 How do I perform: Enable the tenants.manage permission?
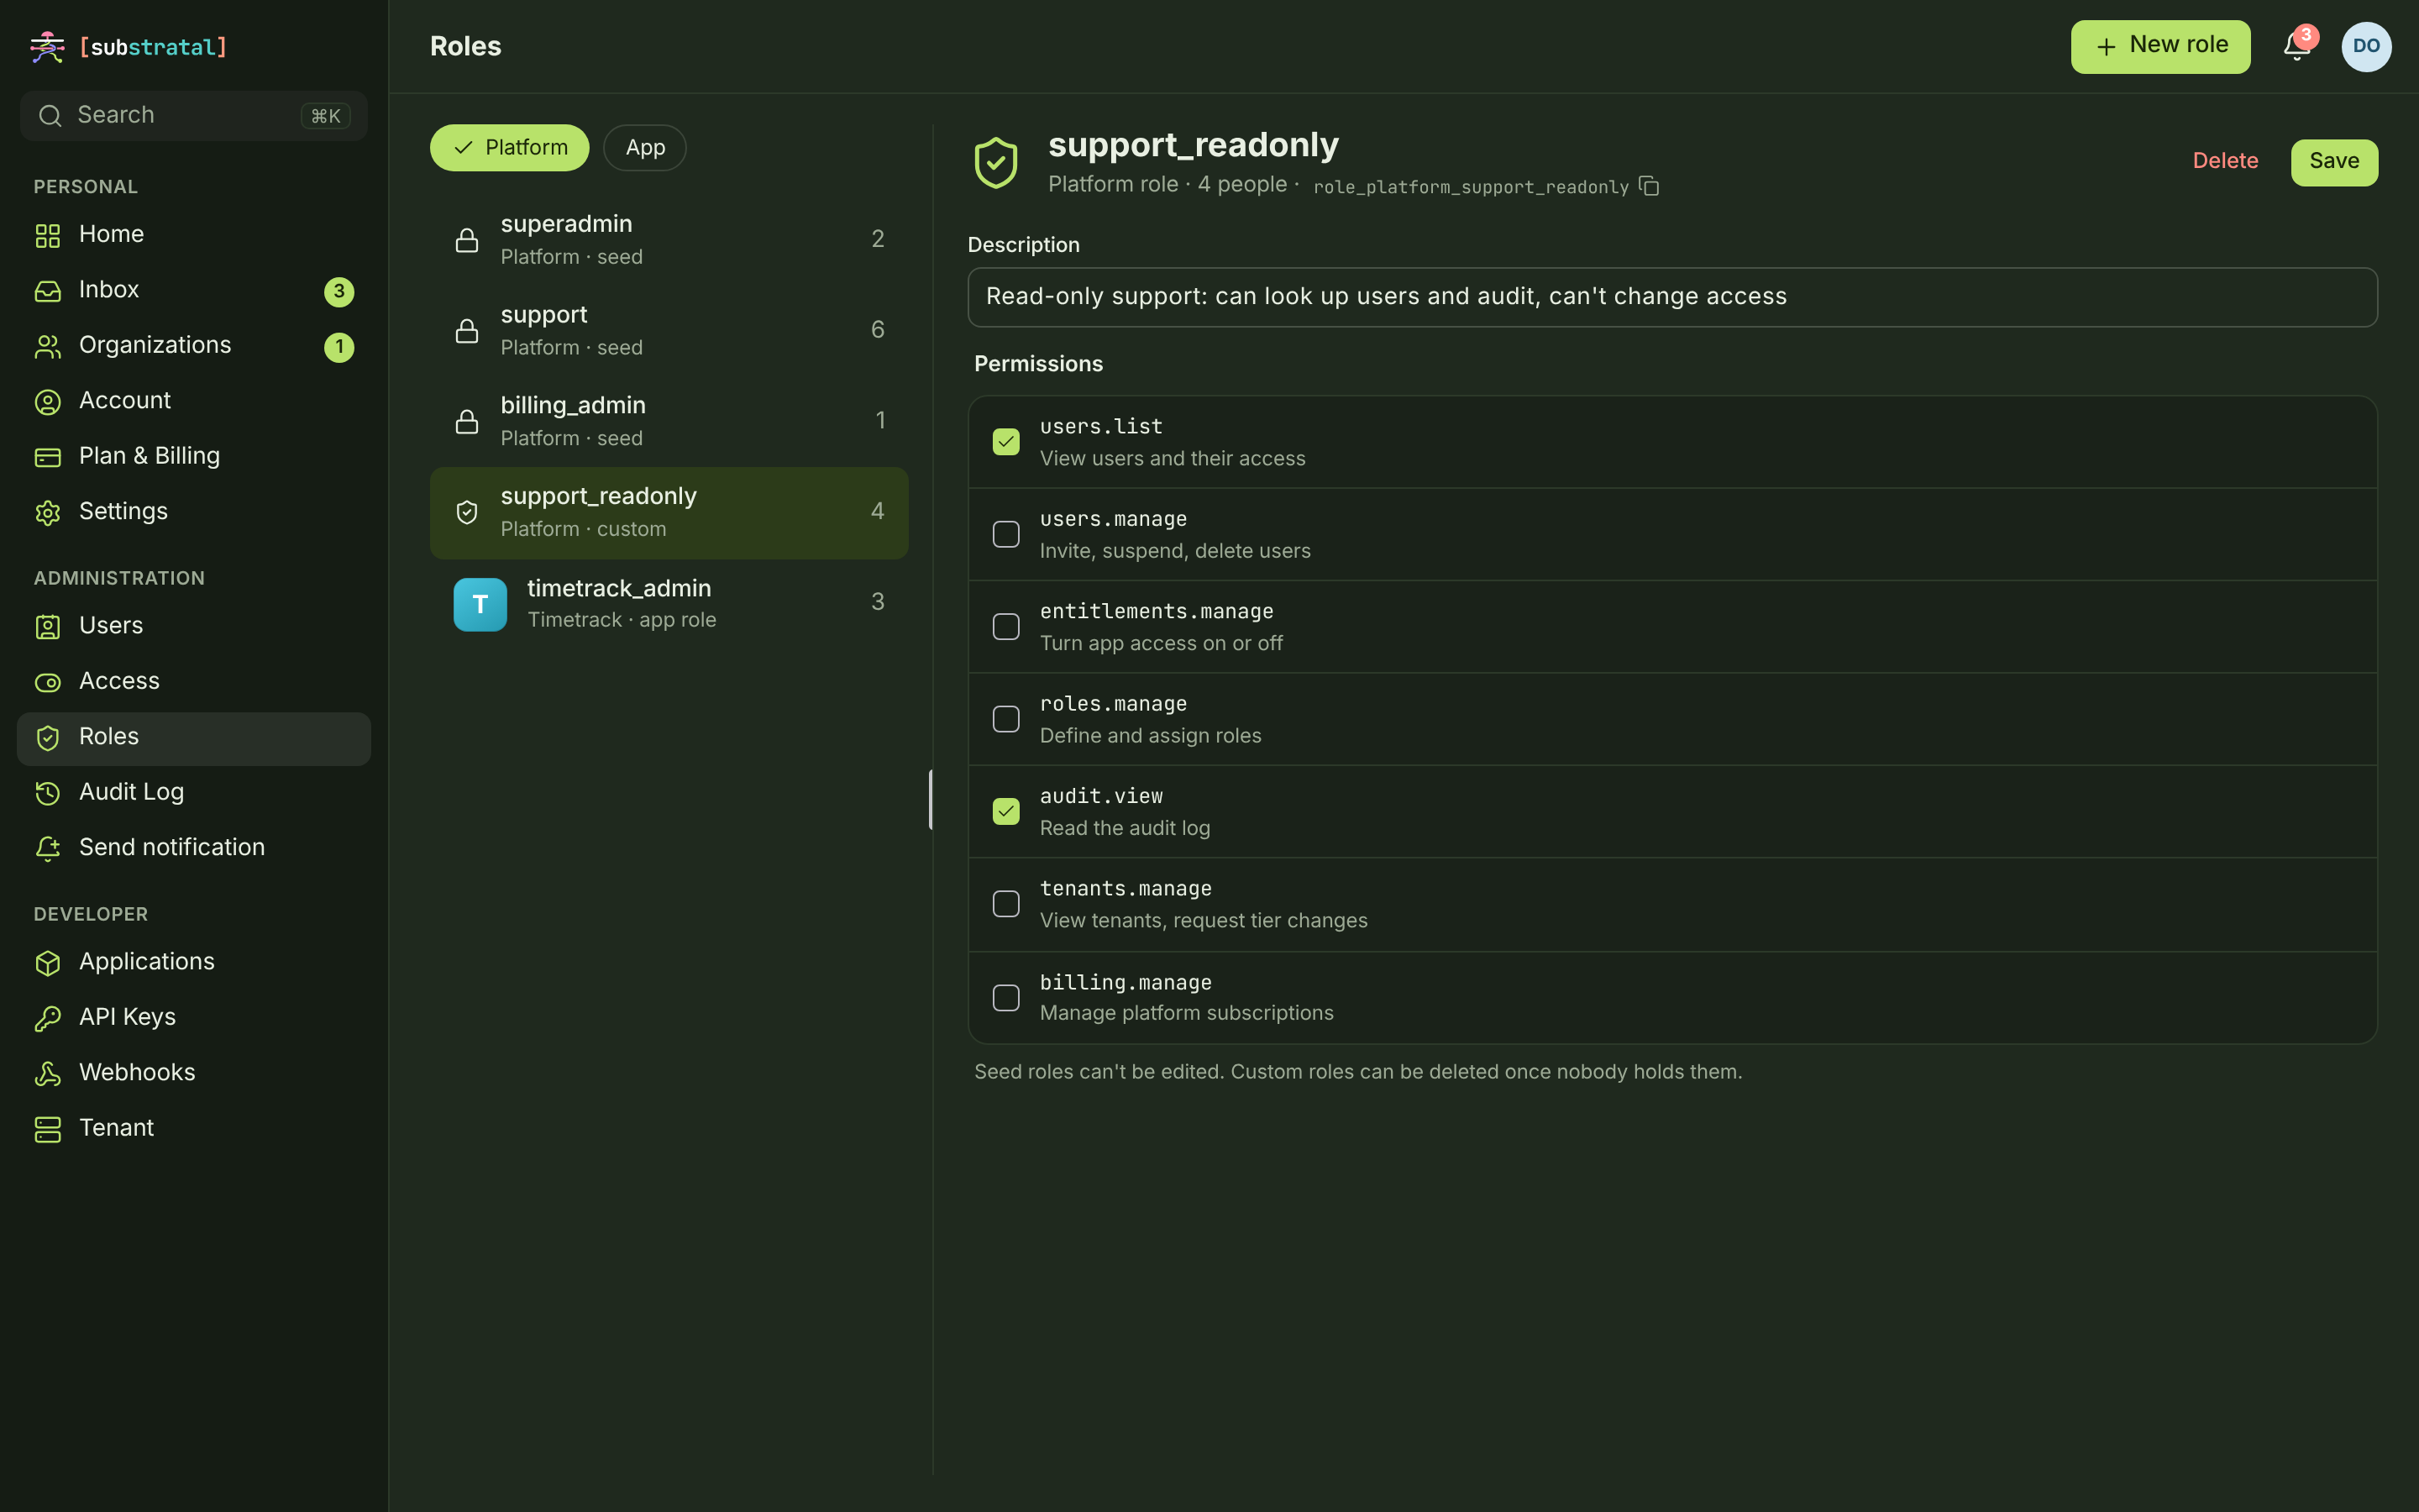point(1005,904)
